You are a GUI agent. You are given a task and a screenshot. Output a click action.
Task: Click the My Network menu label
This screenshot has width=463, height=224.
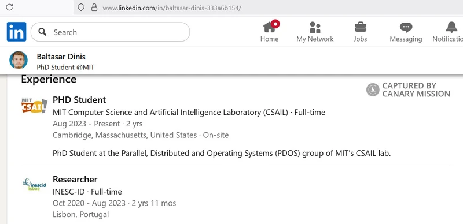(x=315, y=39)
